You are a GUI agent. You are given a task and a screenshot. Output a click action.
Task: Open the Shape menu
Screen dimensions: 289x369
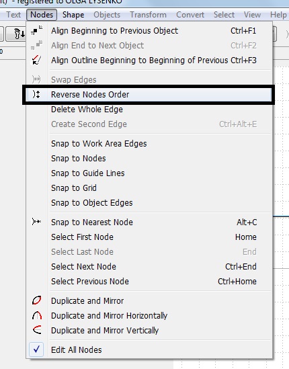pos(73,15)
